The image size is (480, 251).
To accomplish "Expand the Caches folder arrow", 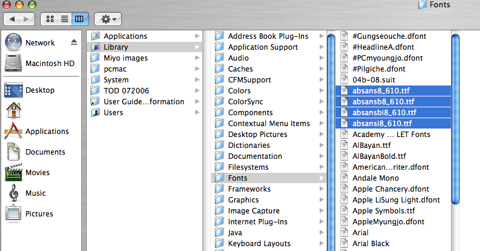I will coord(322,69).
